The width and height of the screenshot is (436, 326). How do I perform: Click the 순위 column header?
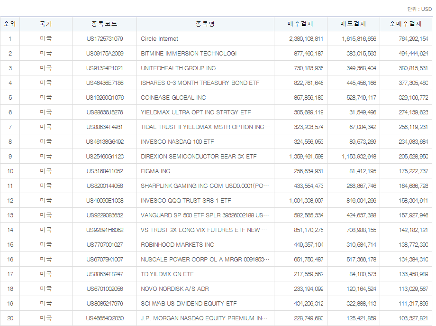coord(10,24)
